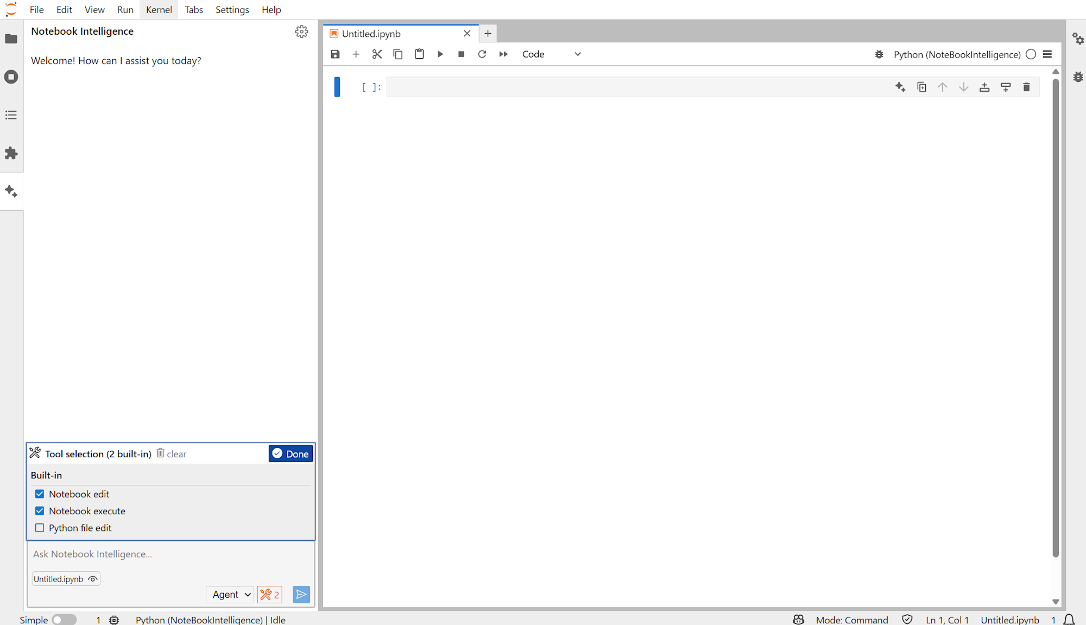
Task: Open the Run menu
Action: 125,10
